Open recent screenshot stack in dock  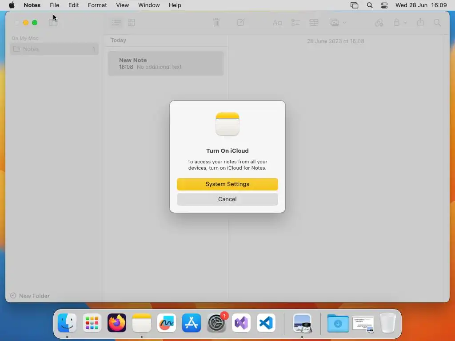[x=363, y=324]
